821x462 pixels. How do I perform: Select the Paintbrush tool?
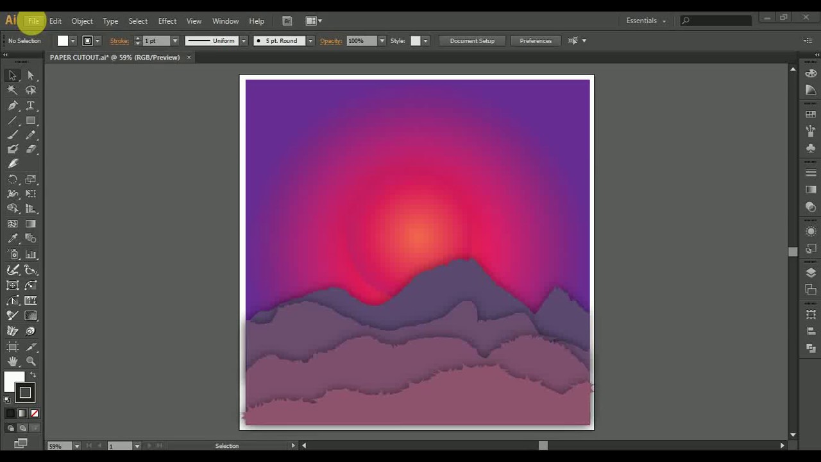point(13,135)
